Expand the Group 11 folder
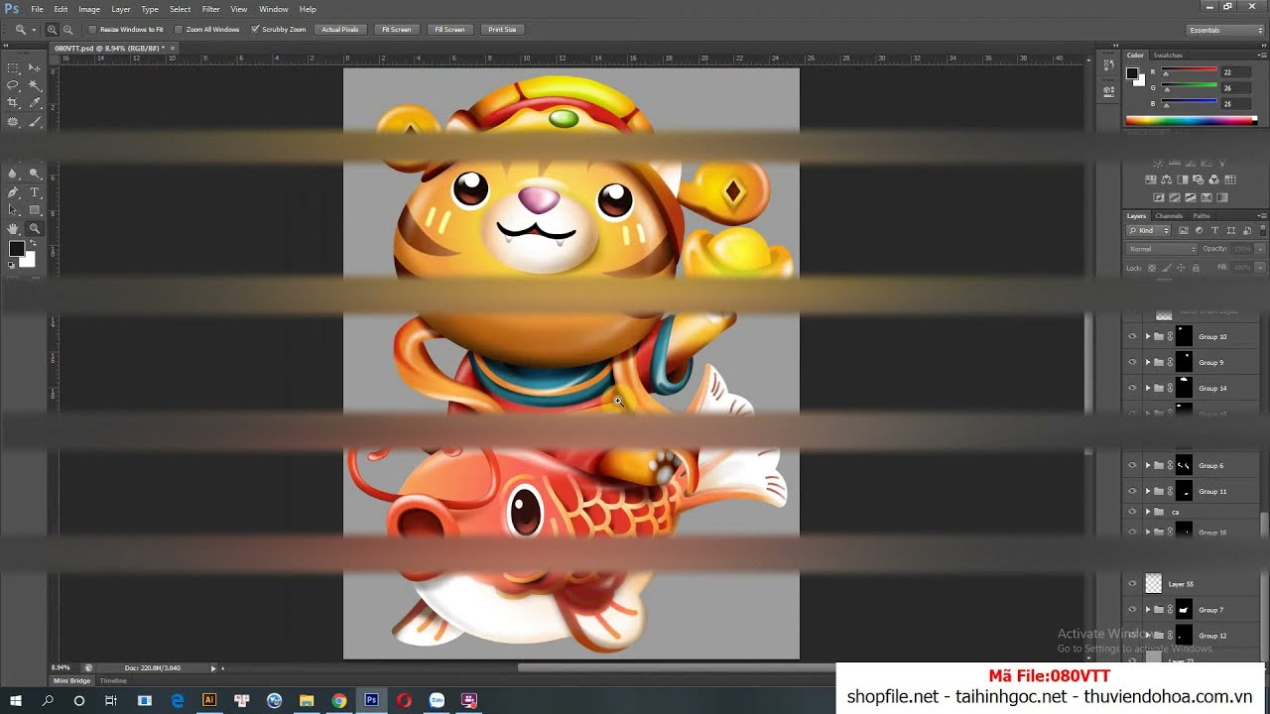The height and width of the screenshot is (714, 1270). (x=1148, y=491)
